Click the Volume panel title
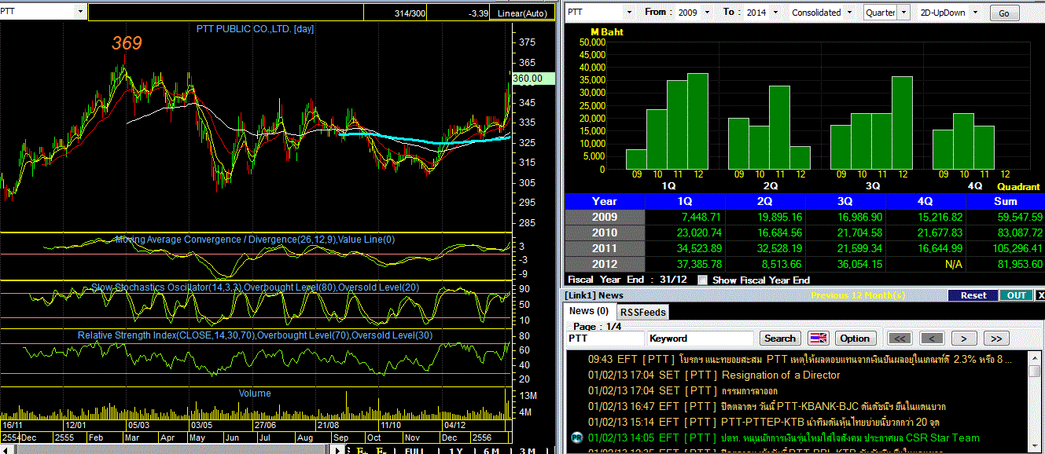Viewport: 1045px width, 454px height. pos(255,394)
